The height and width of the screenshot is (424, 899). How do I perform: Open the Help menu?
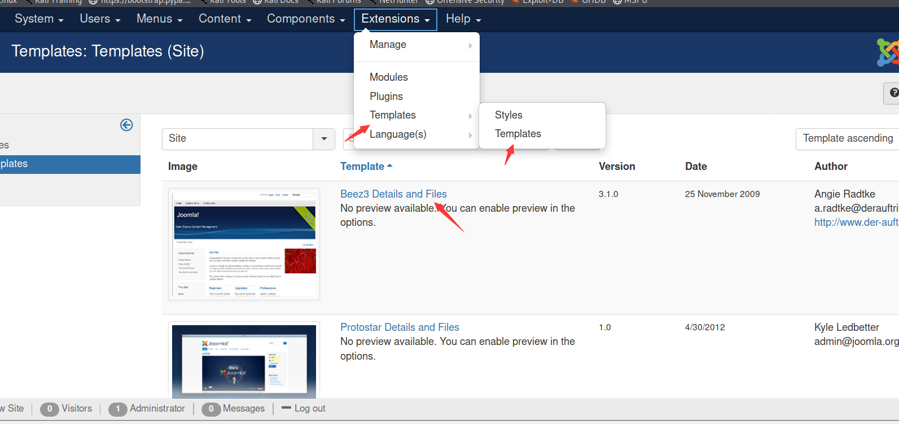pos(463,19)
